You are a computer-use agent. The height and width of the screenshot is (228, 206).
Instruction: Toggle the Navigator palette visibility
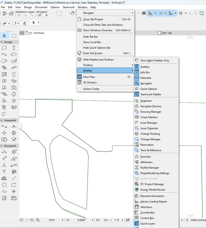pyautogui.click(x=146, y=83)
